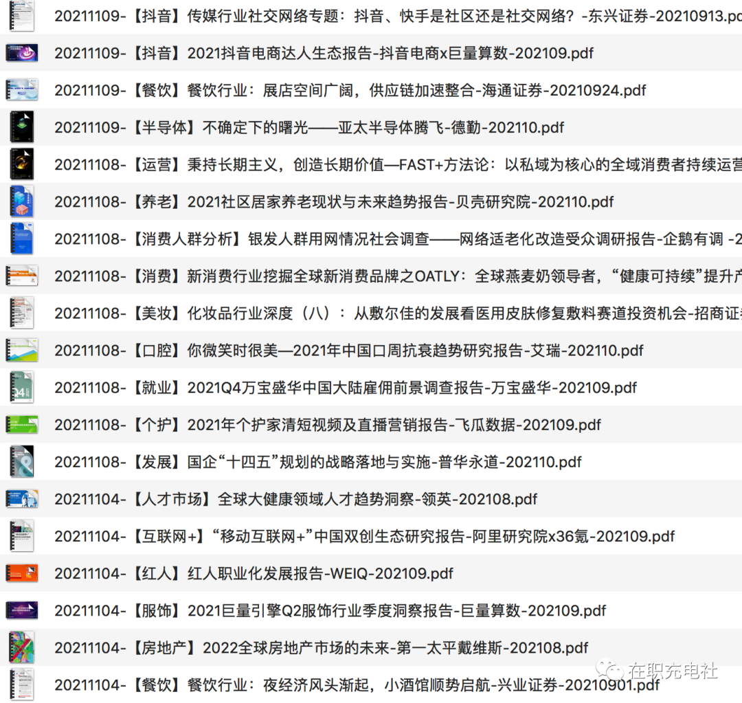Image resolution: width=742 pixels, height=703 pixels.
Task: Click the PDF icon for 2021抖音电商达人生态报告
Action: coord(22,53)
